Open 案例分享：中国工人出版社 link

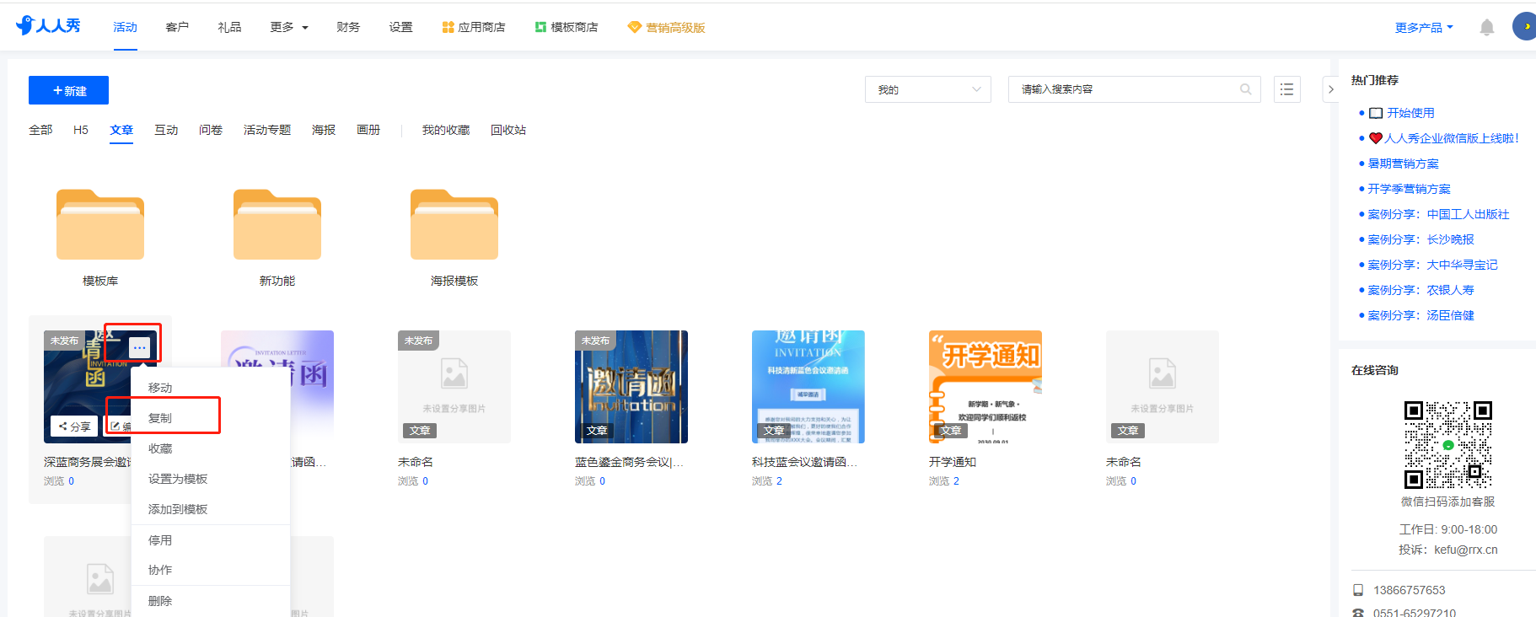point(1438,214)
